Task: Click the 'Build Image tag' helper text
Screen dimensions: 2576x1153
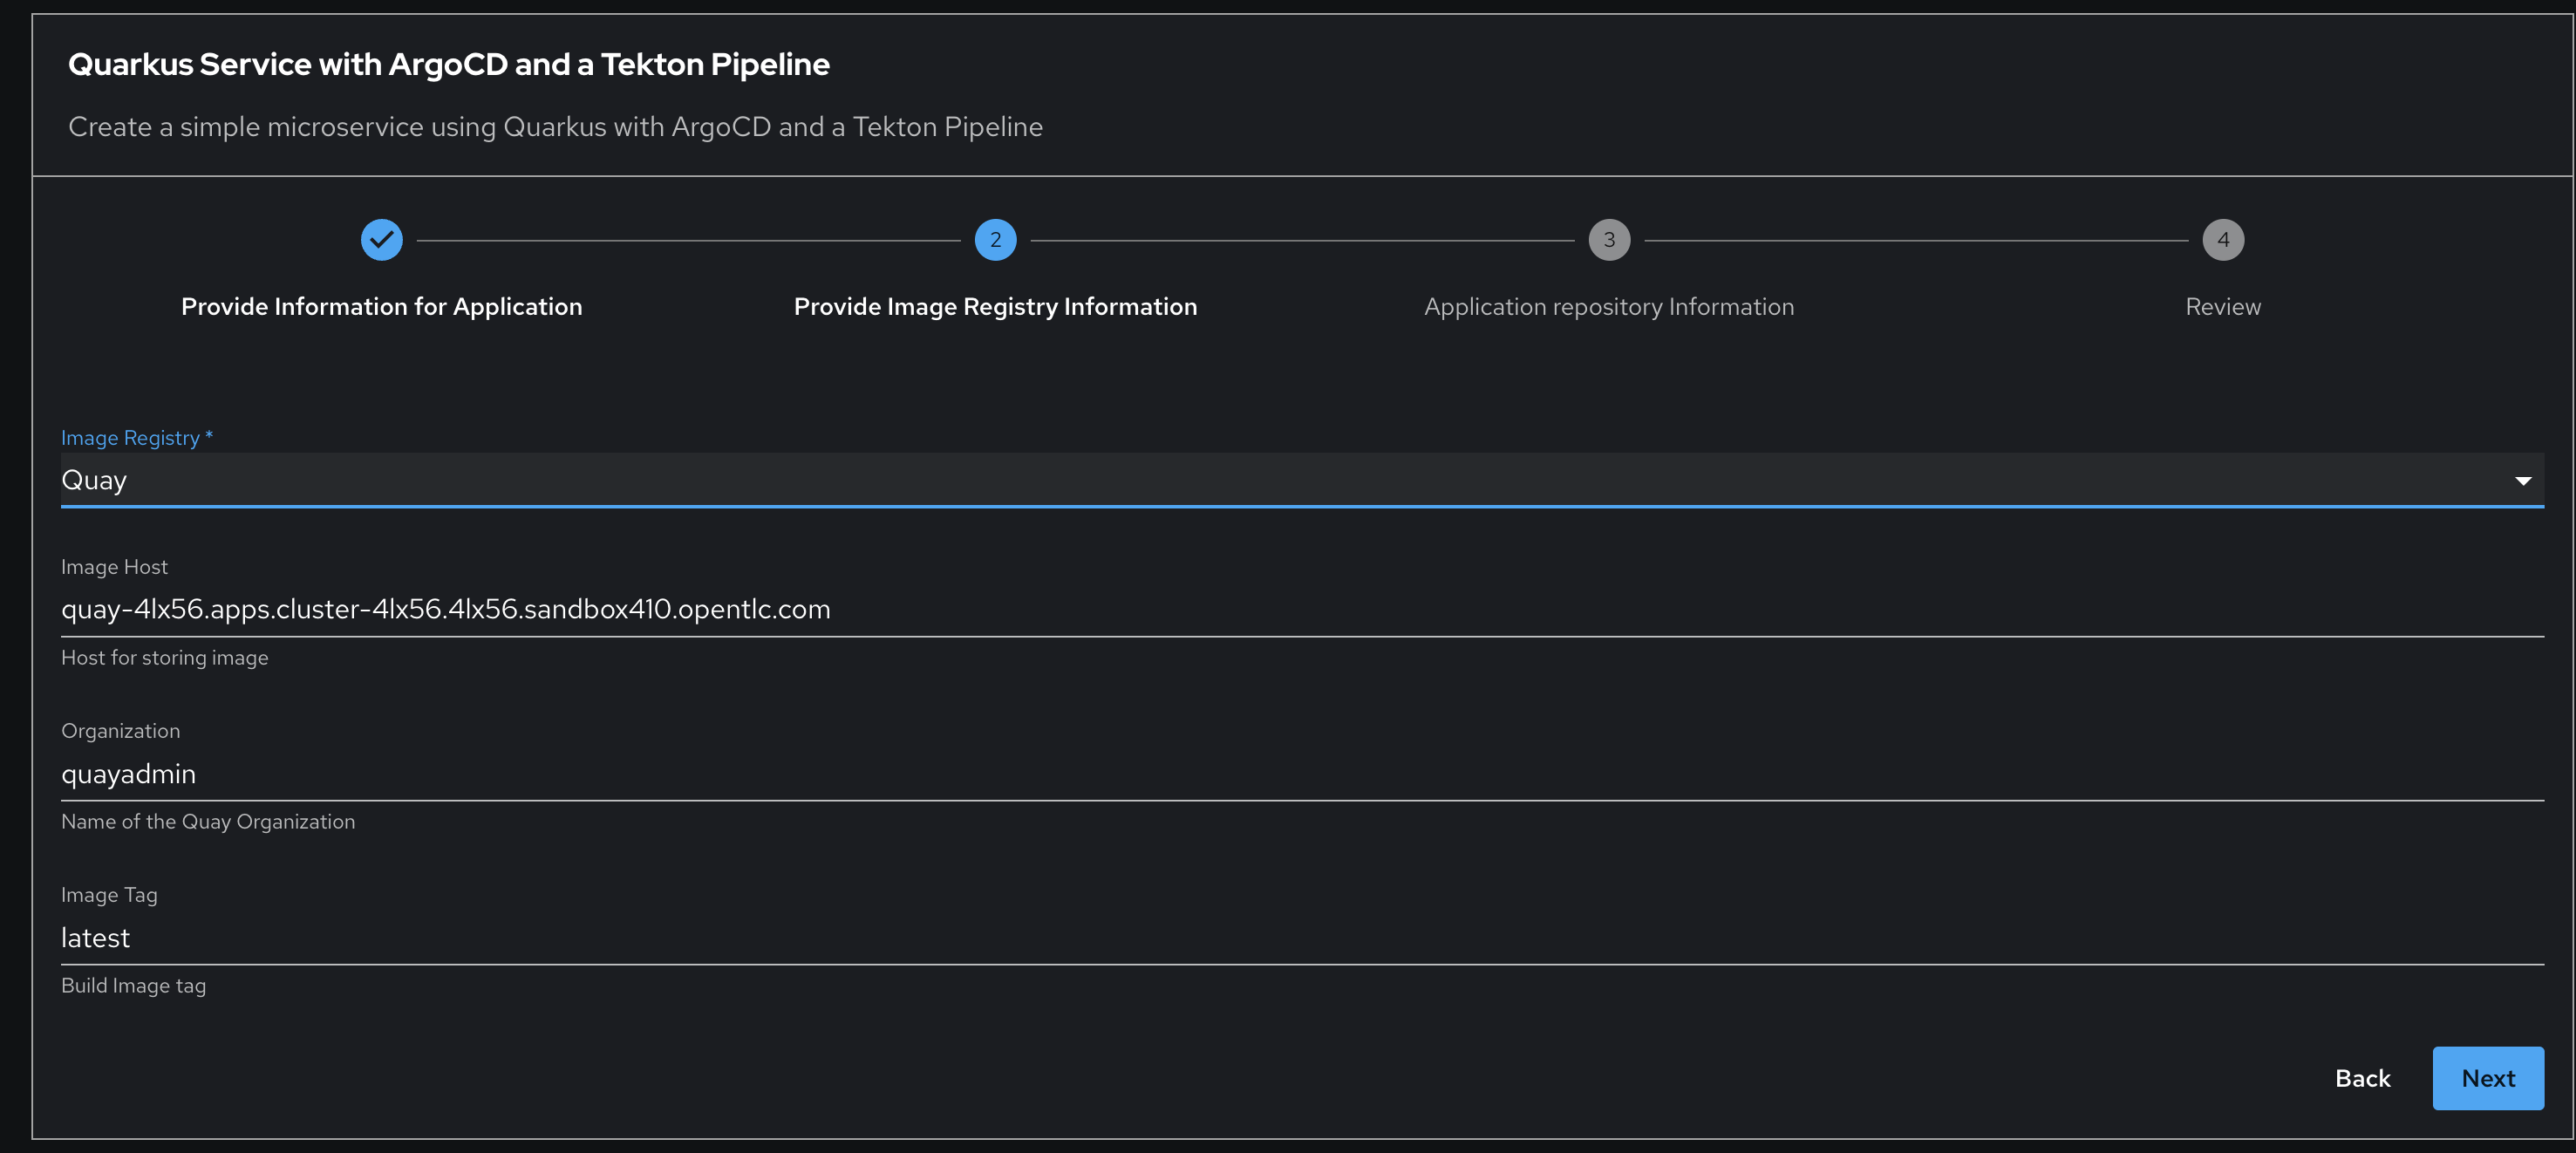Action: click(134, 986)
